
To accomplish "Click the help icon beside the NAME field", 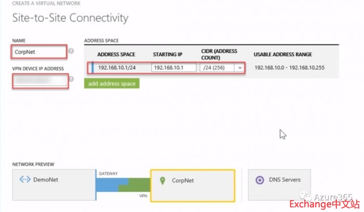I will 71,51.
